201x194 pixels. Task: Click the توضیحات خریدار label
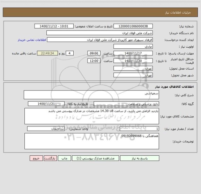pos(183,141)
